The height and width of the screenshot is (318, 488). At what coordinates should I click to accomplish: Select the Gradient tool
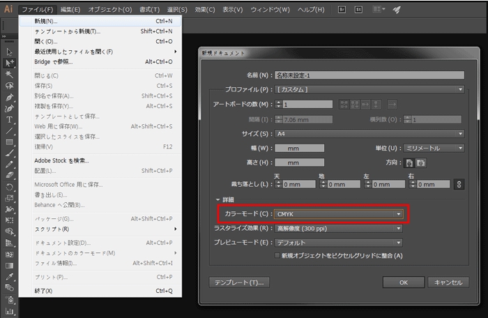click(9, 266)
